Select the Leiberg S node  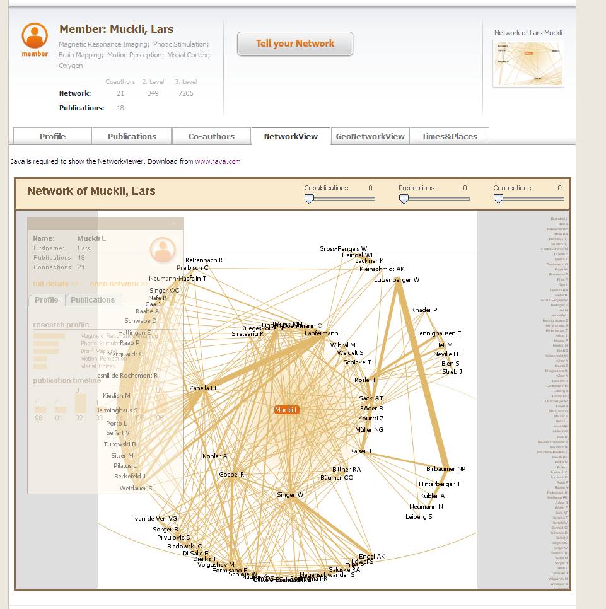tap(419, 516)
